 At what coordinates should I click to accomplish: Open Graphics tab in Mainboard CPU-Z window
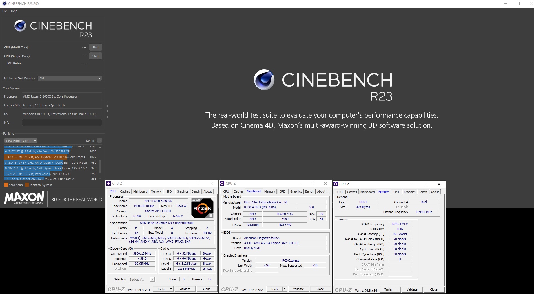(296, 191)
